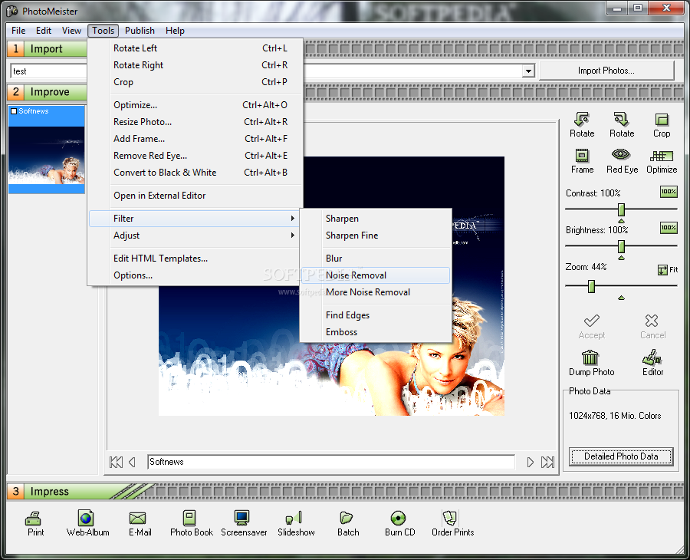The width and height of the screenshot is (690, 560).
Task: Click the Red Eye removal icon
Action: (621, 154)
